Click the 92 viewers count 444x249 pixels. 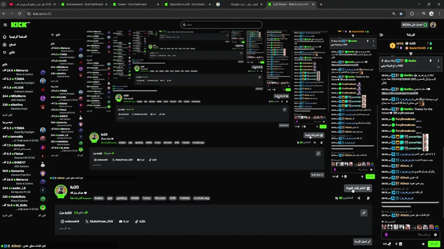[344, 198]
